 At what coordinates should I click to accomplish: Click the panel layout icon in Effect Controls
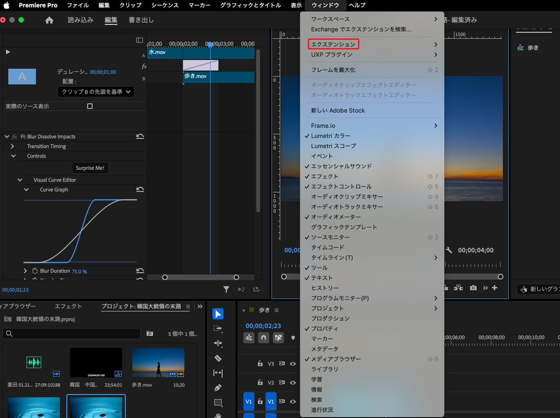[x=140, y=40]
